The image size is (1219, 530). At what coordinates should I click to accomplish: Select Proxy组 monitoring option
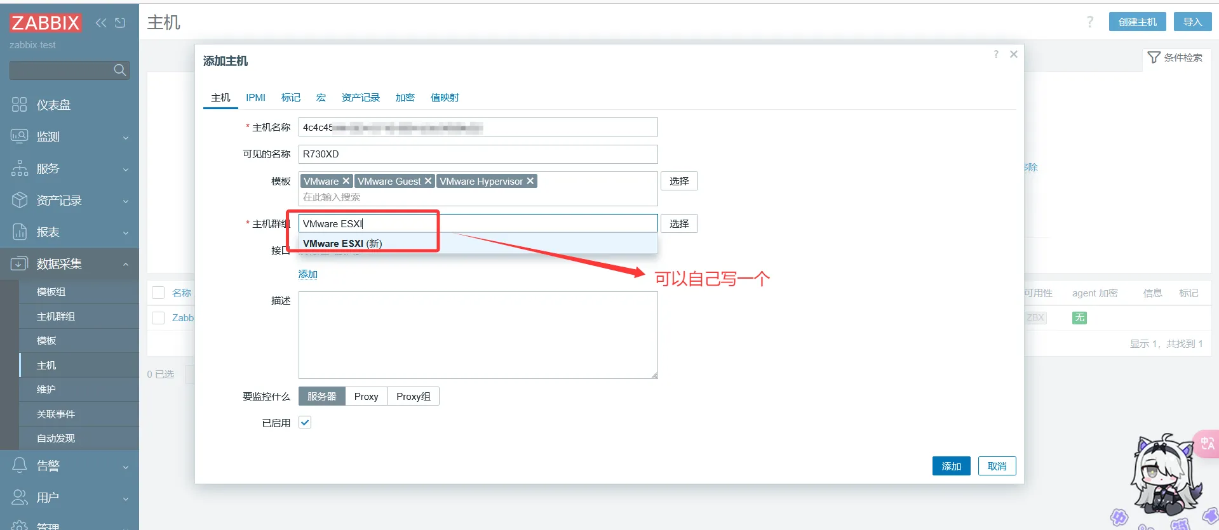click(x=414, y=396)
